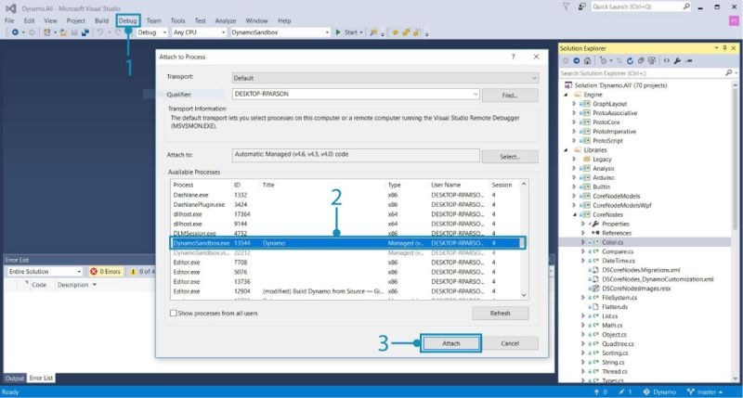Click the View Code icon in Solution Explorer
Image resolution: width=743 pixels, height=398 pixels.
(667, 60)
